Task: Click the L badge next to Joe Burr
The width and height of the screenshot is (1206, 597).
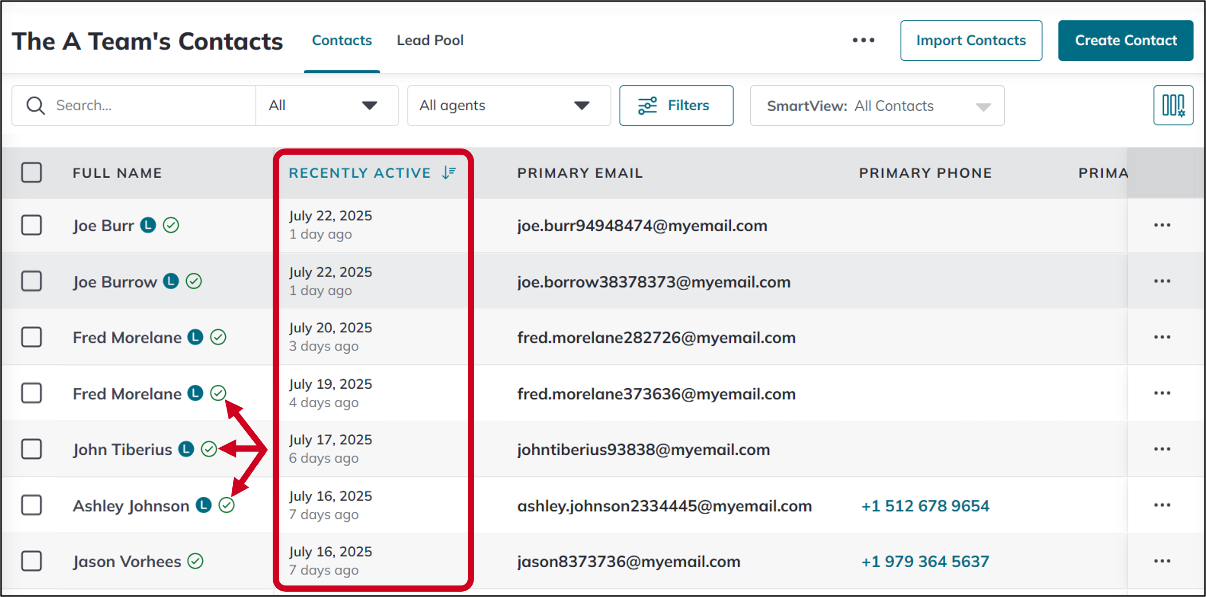Action: [149, 225]
